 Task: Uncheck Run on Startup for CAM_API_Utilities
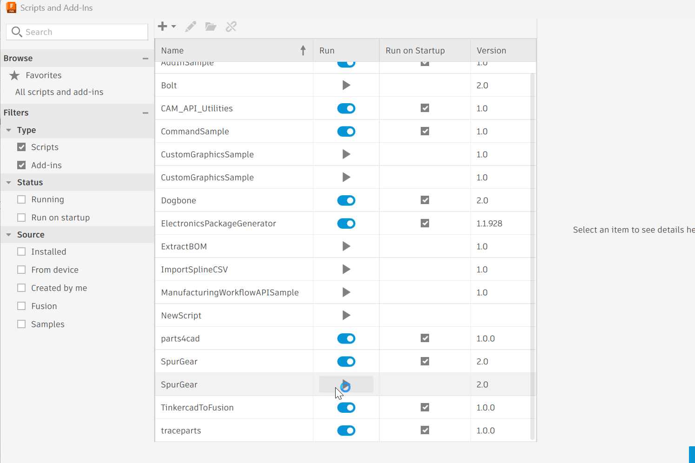425,108
